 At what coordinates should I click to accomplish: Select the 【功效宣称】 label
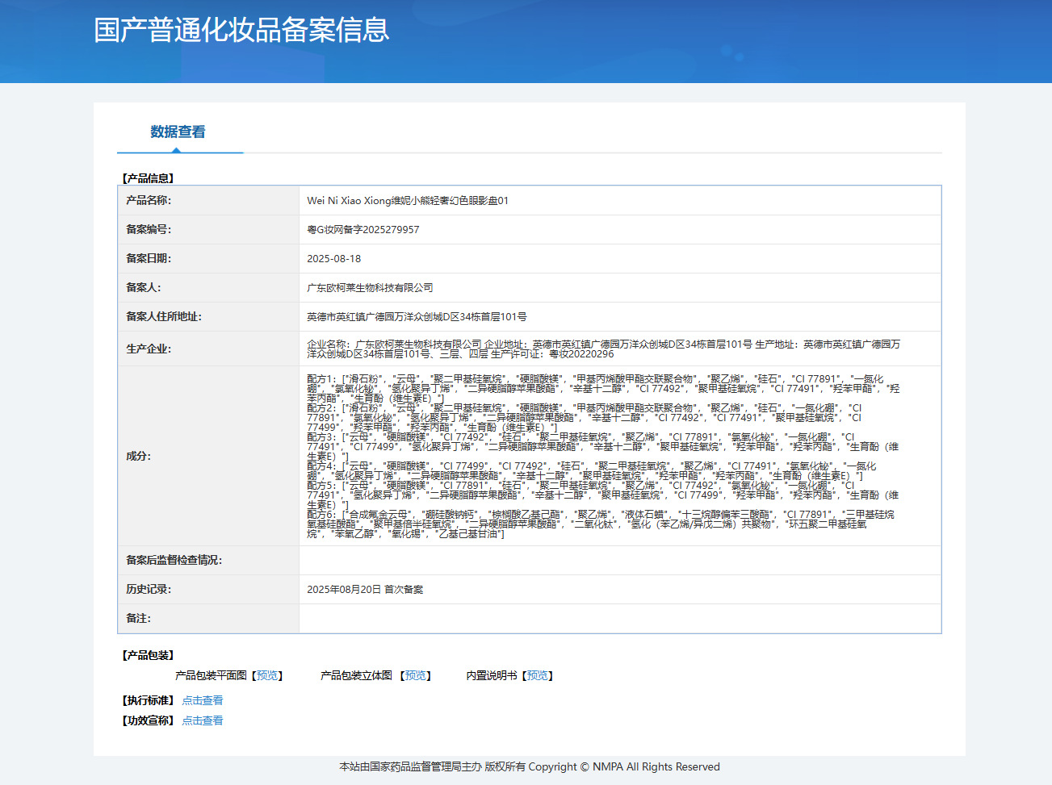coord(148,720)
